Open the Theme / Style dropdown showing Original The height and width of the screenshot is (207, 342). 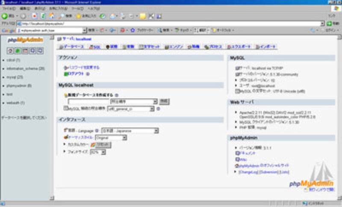tap(111, 138)
